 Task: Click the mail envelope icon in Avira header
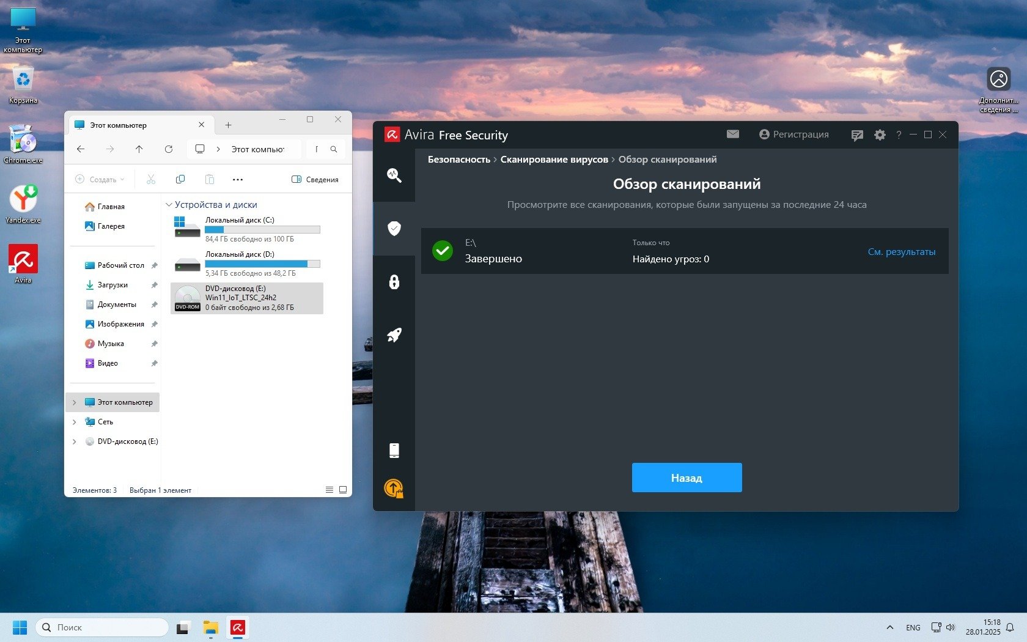pos(733,135)
